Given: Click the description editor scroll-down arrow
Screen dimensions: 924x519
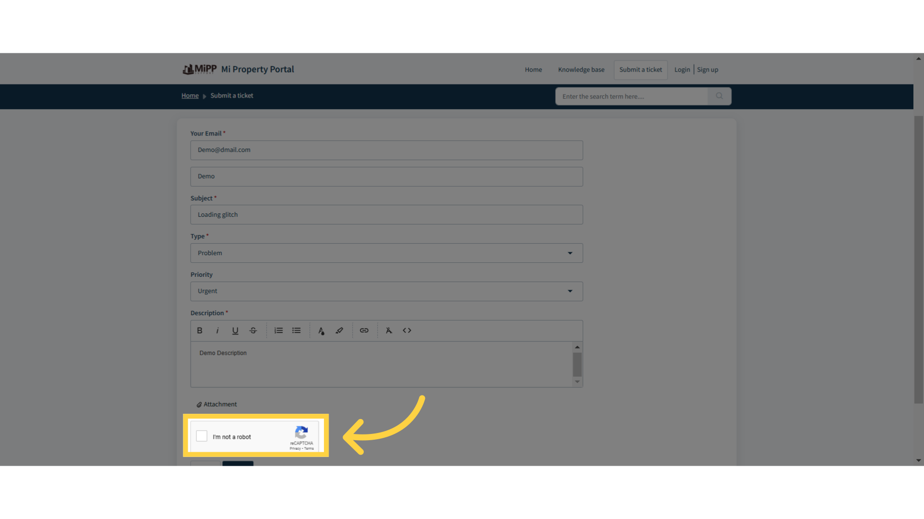Looking at the screenshot, I should click(577, 382).
